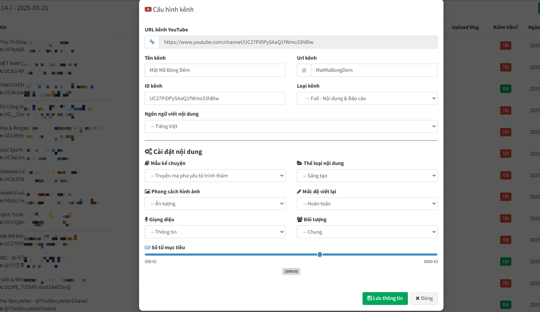Toggle Bật badge on The Storyteller row
The image size is (540, 312).
(x=506, y=305)
